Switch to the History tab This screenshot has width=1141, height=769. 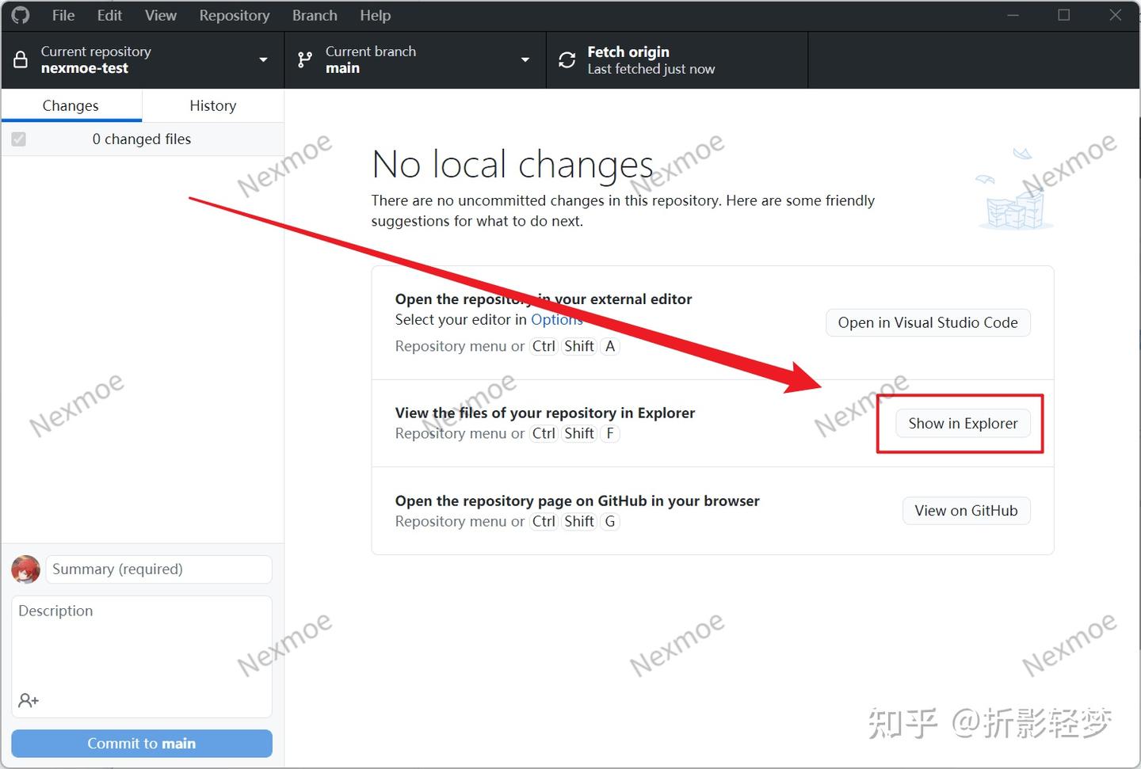click(x=212, y=105)
